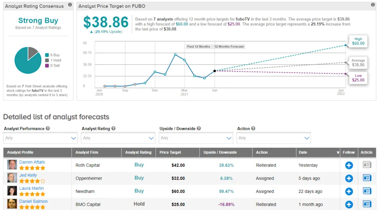Click the analyst rating pie chart

[x=28, y=60]
